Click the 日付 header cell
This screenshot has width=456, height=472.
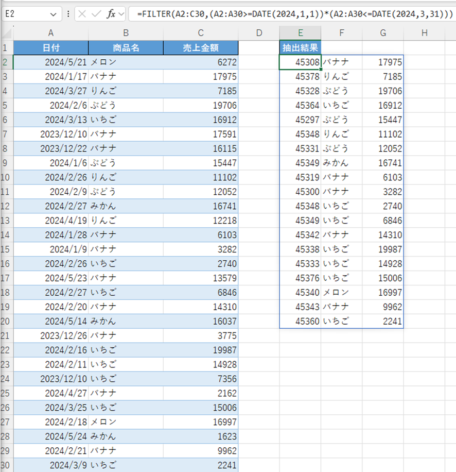point(50,48)
